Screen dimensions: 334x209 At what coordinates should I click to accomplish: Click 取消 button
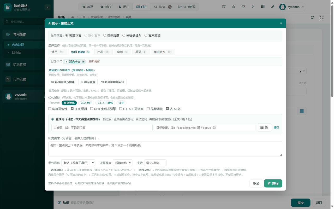[x=256, y=183]
